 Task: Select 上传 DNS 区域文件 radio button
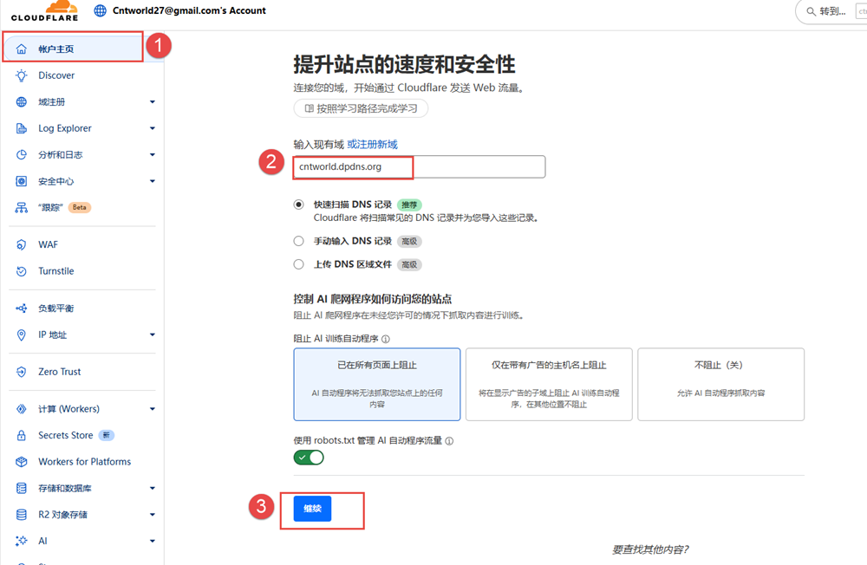298,264
